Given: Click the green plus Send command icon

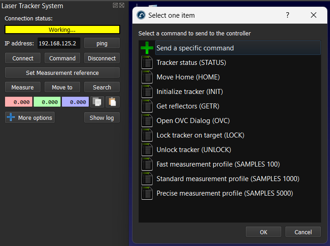Looking at the screenshot, I should [147, 48].
